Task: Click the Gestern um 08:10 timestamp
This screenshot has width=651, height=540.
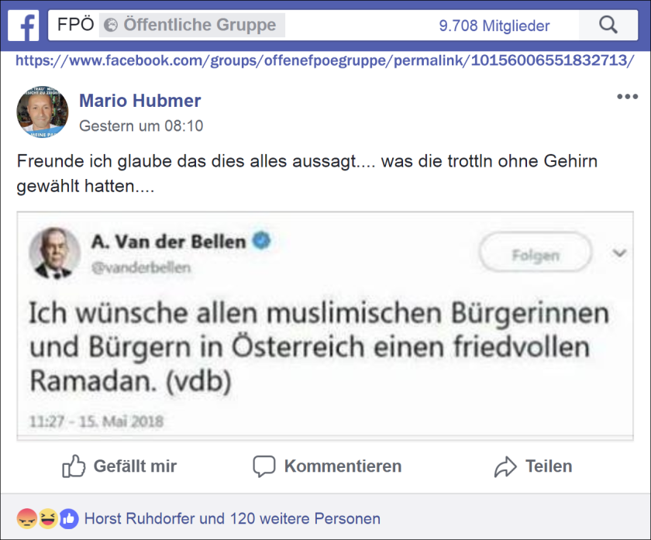Action: 141,126
